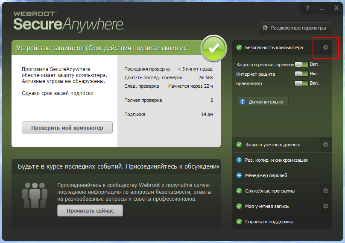
Task: Toggle the Брандмауэр switch
Action: click(301, 83)
